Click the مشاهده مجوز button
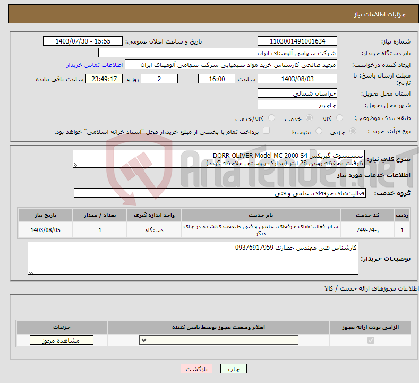The height and width of the screenshot is (383, 419). click(x=62, y=340)
